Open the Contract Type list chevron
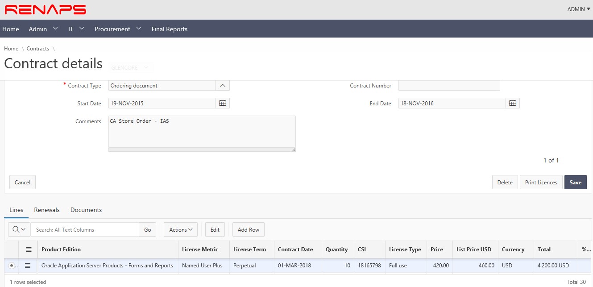Viewport: 593px width, 287px height. coord(223,86)
